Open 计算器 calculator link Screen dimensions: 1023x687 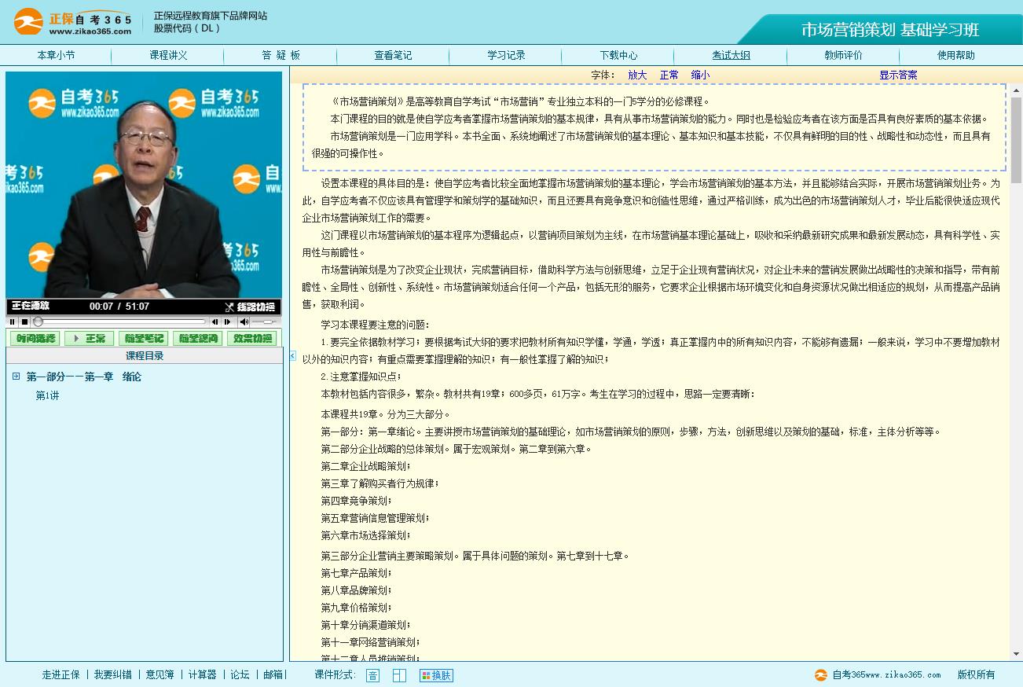[202, 674]
